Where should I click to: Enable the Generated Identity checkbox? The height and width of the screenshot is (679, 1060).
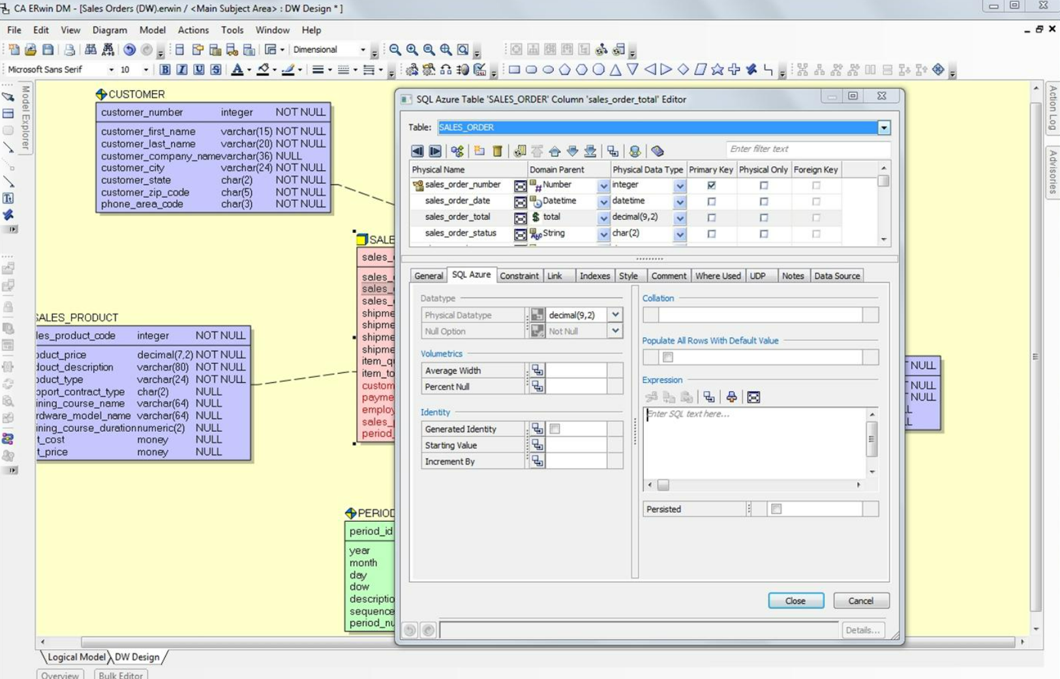(555, 429)
